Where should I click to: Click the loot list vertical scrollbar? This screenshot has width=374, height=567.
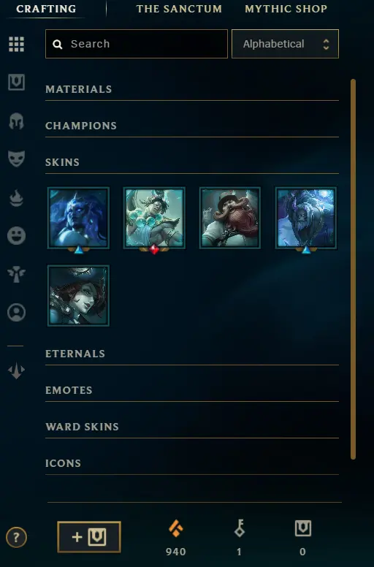coord(353,269)
